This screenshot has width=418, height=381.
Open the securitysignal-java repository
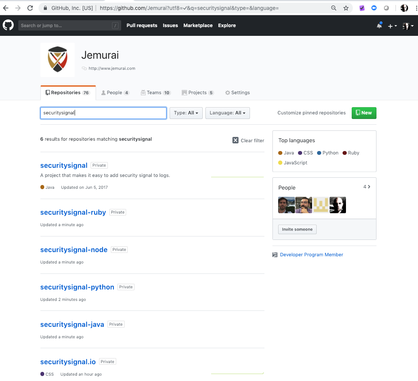tap(72, 325)
